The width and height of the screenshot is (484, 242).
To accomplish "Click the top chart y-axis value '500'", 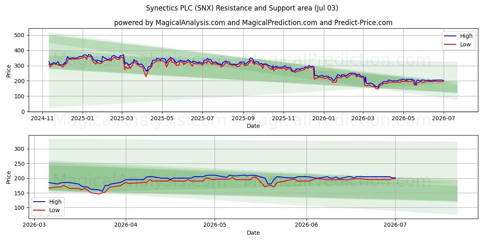I will [x=20, y=35].
